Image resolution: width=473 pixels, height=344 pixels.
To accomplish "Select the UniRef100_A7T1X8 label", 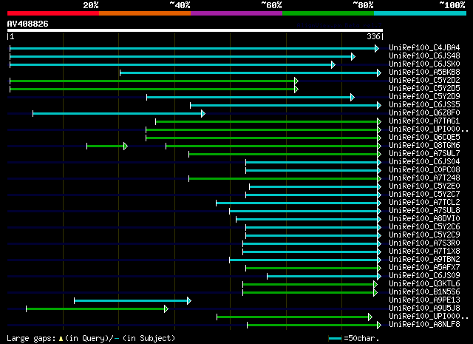I will pyautogui.click(x=424, y=252).
